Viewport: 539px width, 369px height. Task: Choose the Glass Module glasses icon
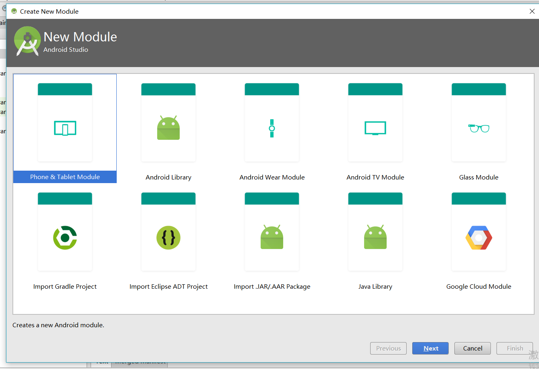point(479,128)
